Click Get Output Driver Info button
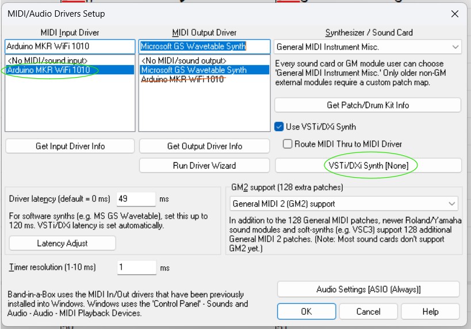471x329 pixels. click(x=204, y=146)
